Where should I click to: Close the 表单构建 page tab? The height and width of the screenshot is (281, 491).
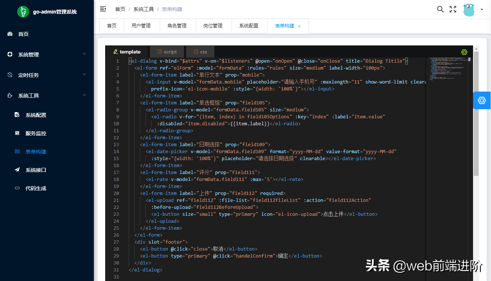299,26
